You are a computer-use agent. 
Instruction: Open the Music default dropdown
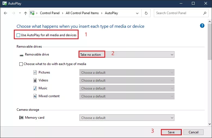pyautogui.click(x=127, y=88)
